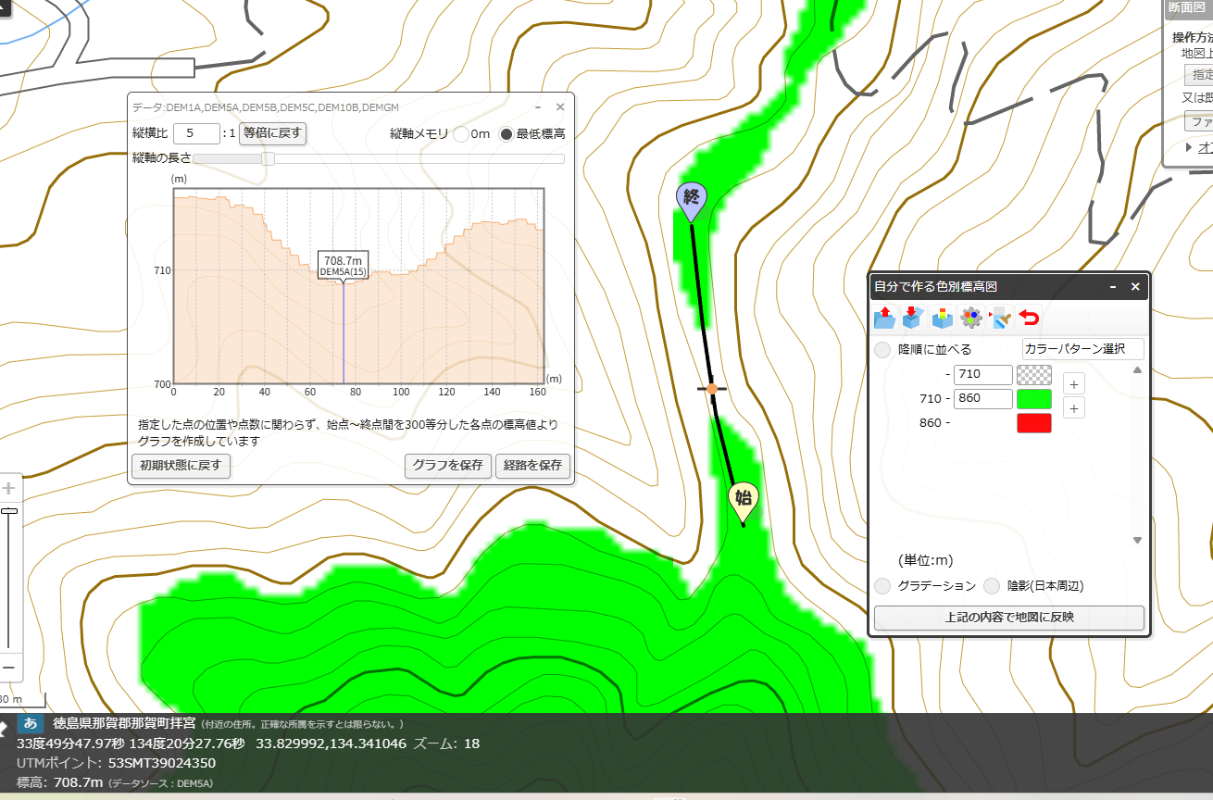Click the color-stacked box icon in toolbar
This screenshot has height=800, width=1213.
942,318
